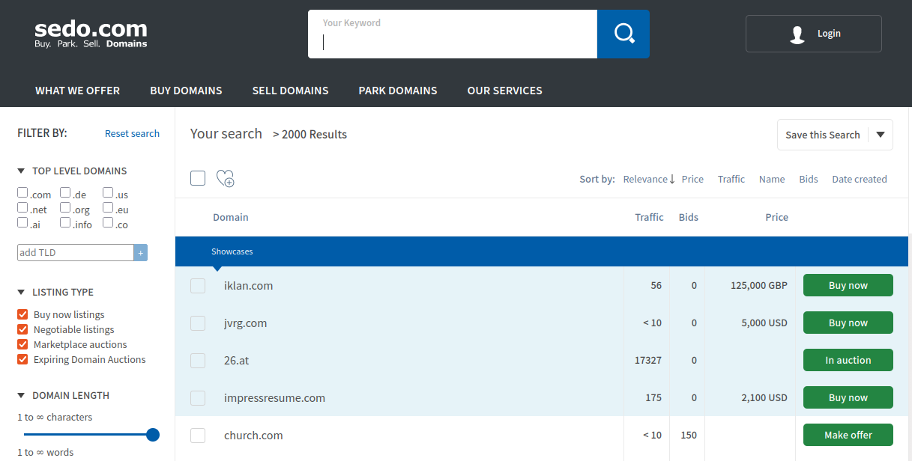Click the 125,000 GBP price cell
This screenshot has width=912, height=461.
(x=759, y=286)
